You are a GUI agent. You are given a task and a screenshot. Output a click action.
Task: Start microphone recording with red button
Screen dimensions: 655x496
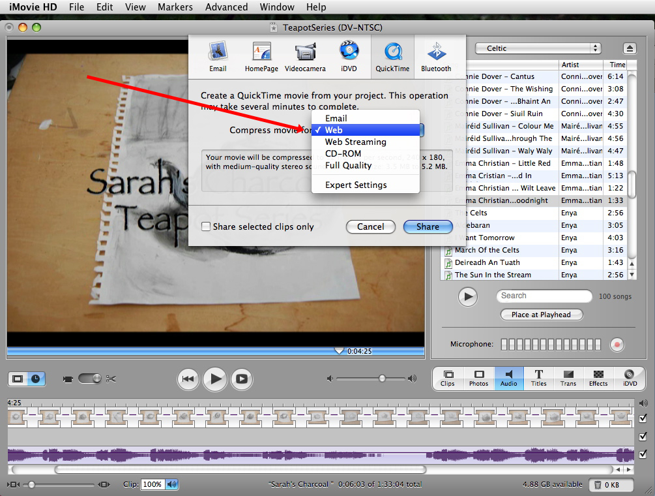coord(617,345)
